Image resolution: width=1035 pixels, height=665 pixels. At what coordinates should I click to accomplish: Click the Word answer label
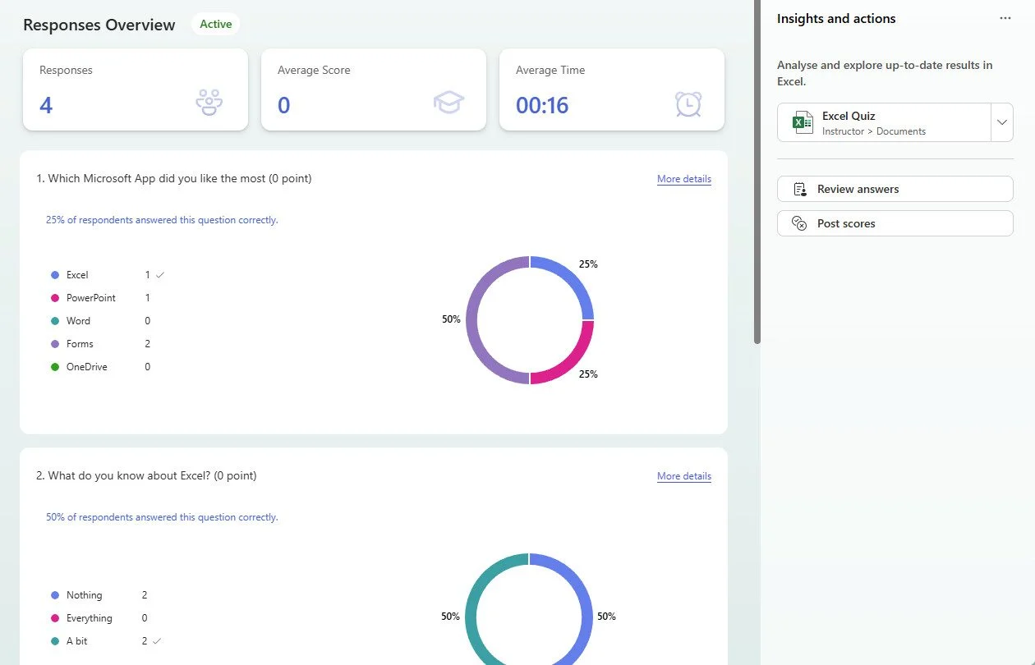point(79,321)
